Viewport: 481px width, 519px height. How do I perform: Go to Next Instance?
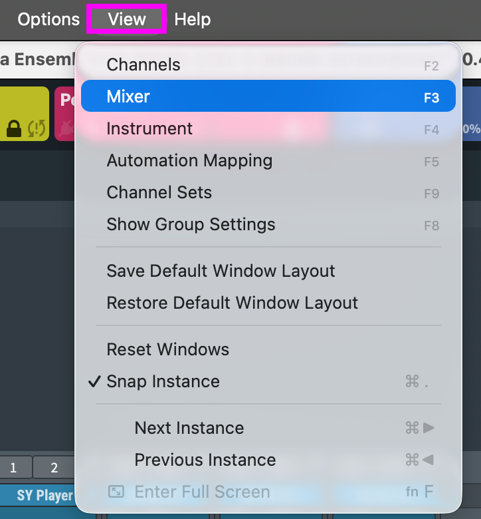click(189, 428)
